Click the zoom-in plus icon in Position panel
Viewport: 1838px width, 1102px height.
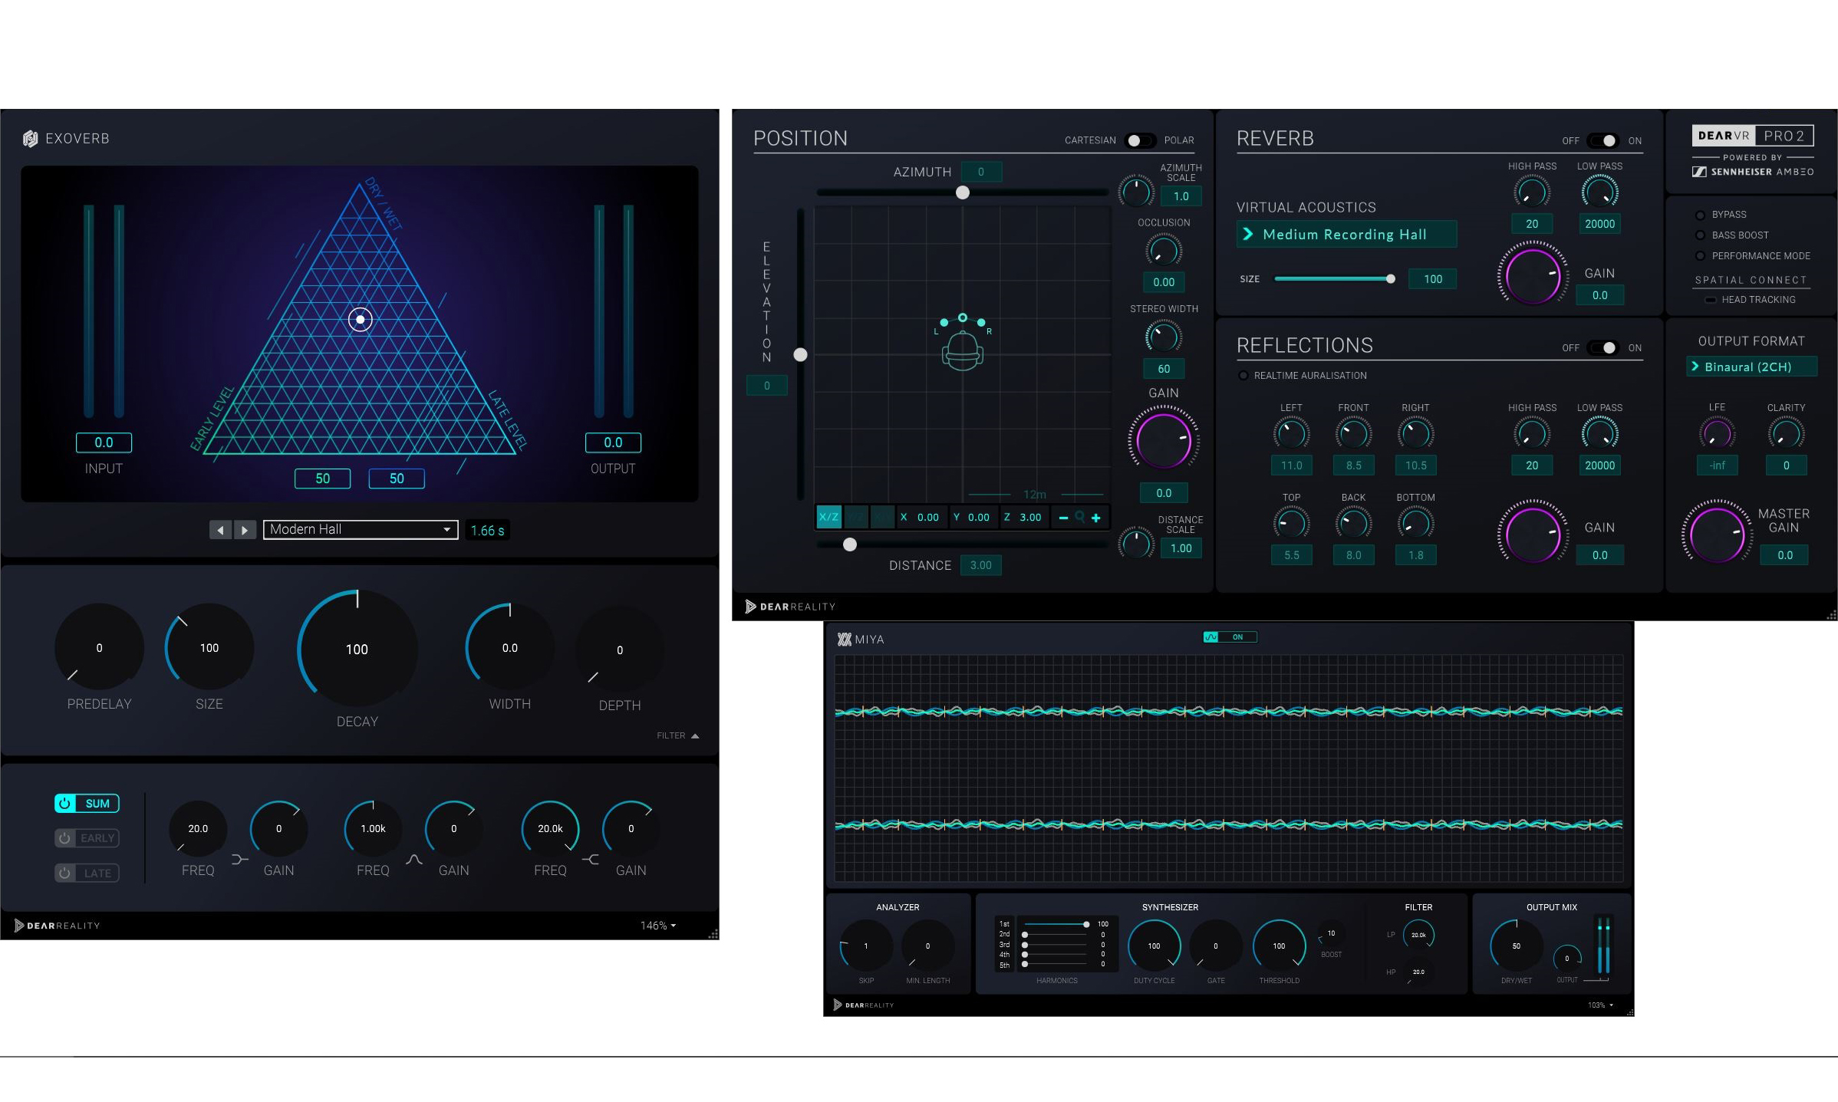[1096, 518]
